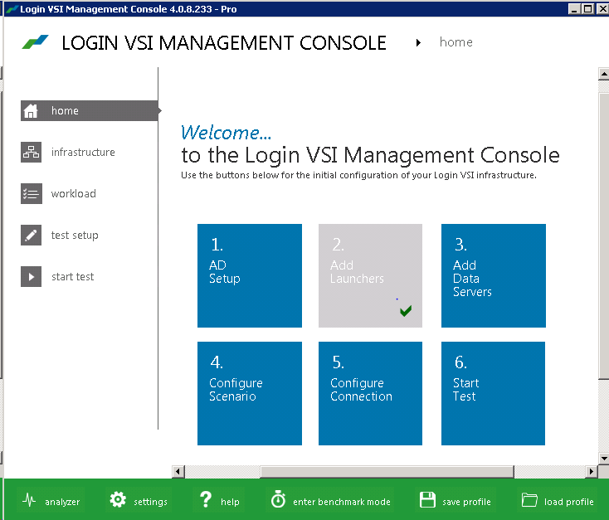
Task: Click the save profile floppy disk icon
Action: click(x=427, y=499)
